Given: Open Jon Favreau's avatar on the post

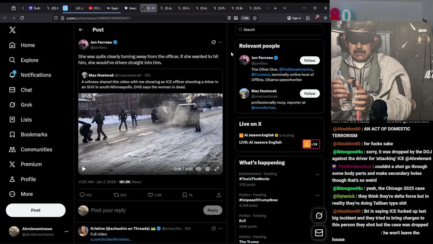Looking at the screenshot, I should (83, 45).
